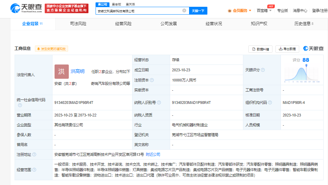Click 成立日期 value 2023-10-23
This screenshot has width=328, height=185.
tap(181, 70)
